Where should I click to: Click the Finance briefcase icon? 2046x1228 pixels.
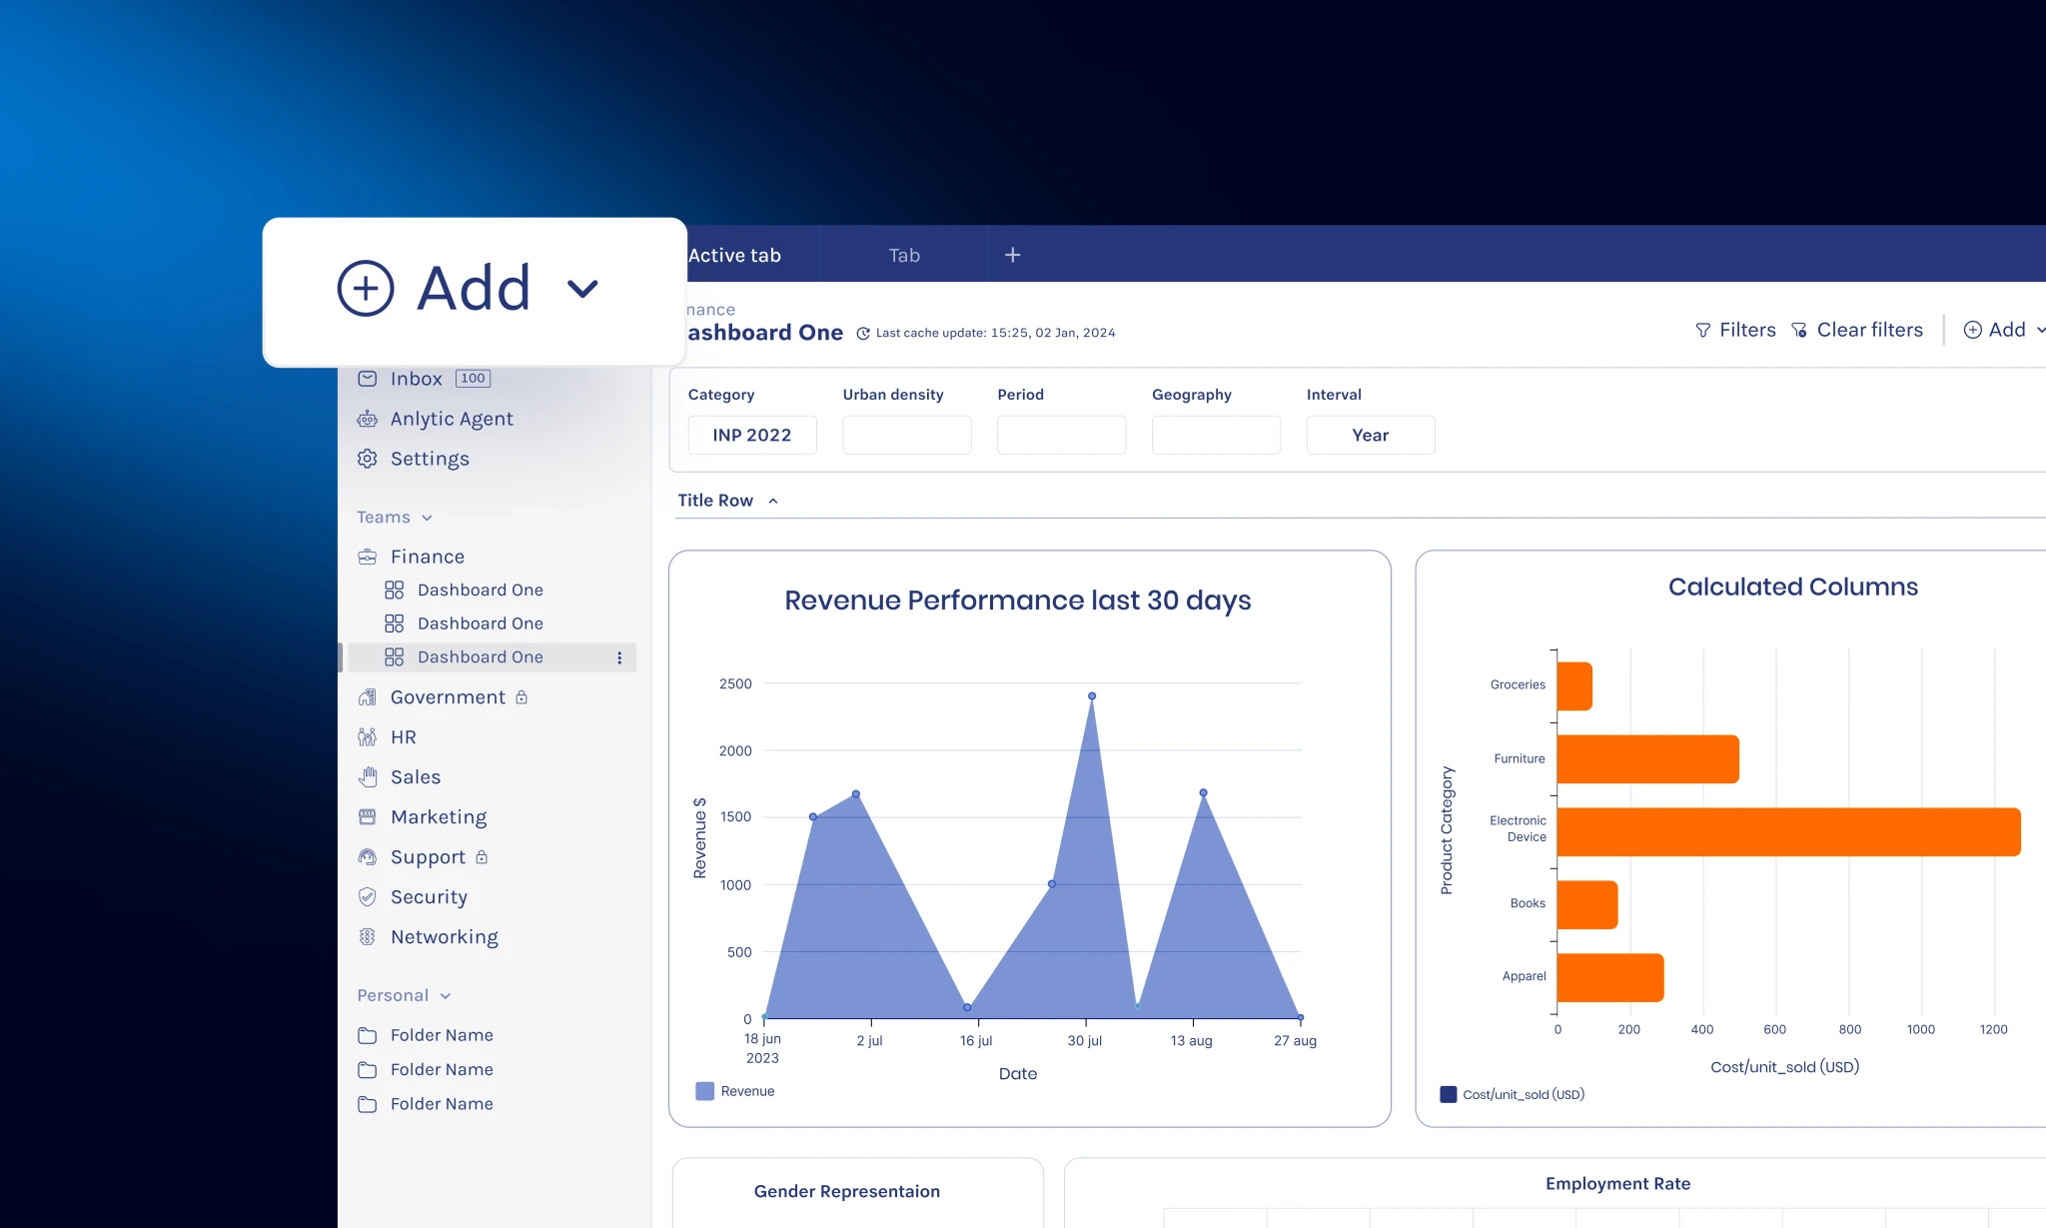(368, 557)
